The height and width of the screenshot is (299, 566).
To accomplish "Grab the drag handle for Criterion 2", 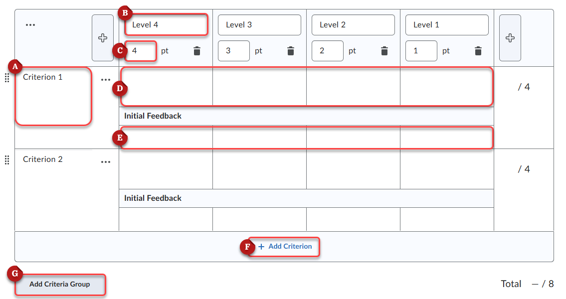I will [x=6, y=160].
